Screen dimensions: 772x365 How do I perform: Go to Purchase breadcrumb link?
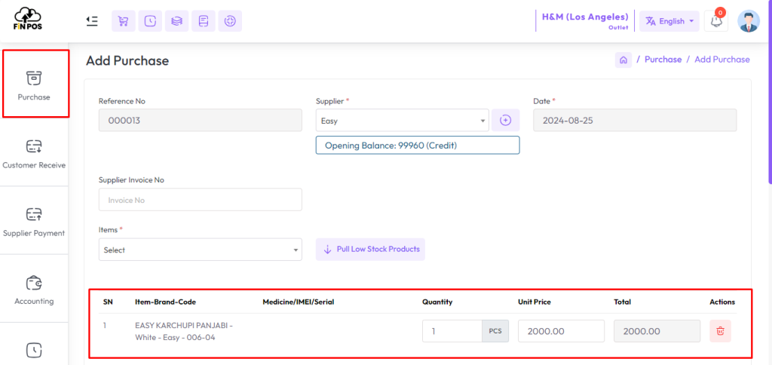663,60
